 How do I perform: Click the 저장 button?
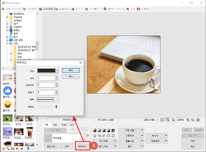pos(193,141)
